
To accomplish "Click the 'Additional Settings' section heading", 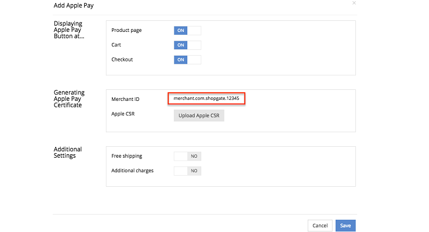I will coord(68,153).
